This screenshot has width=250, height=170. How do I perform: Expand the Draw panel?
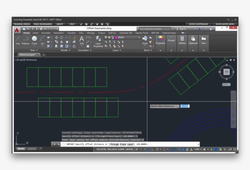[34, 50]
